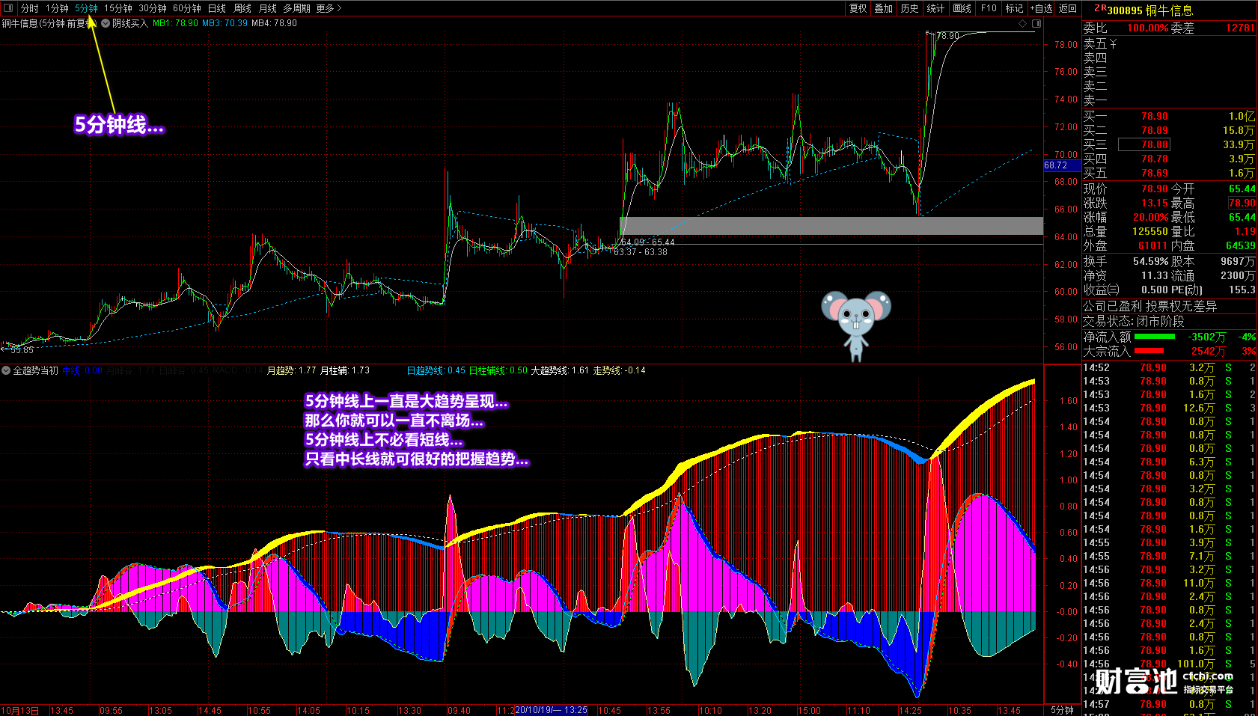Image resolution: width=1258 pixels, height=716 pixels.
Task: Click the 换手 54.59% value
Action: [x=1151, y=261]
